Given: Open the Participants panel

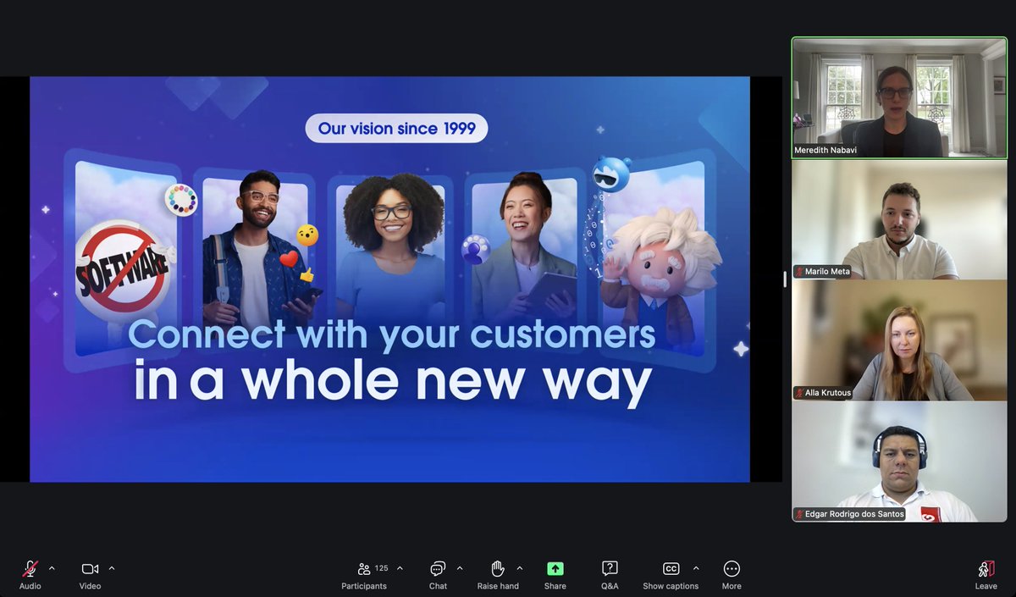Looking at the screenshot, I should pos(364,574).
